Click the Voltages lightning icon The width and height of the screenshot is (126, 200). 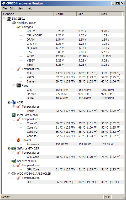coord(19,27)
